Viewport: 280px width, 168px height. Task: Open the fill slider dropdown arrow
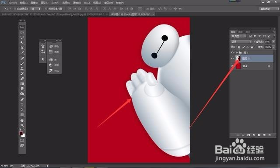tap(273, 47)
